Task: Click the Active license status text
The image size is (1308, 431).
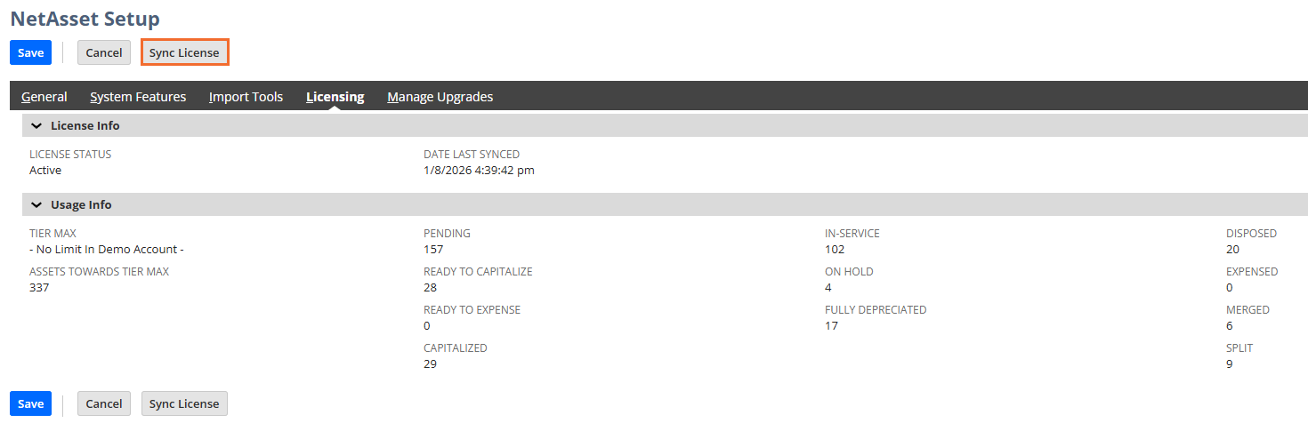Action: pos(45,170)
